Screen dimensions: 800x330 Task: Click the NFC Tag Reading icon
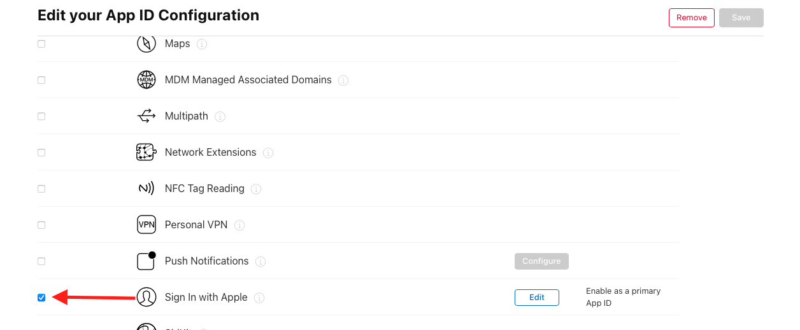[146, 189]
